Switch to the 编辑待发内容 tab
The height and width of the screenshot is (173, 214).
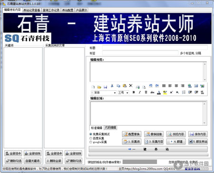click(12, 10)
